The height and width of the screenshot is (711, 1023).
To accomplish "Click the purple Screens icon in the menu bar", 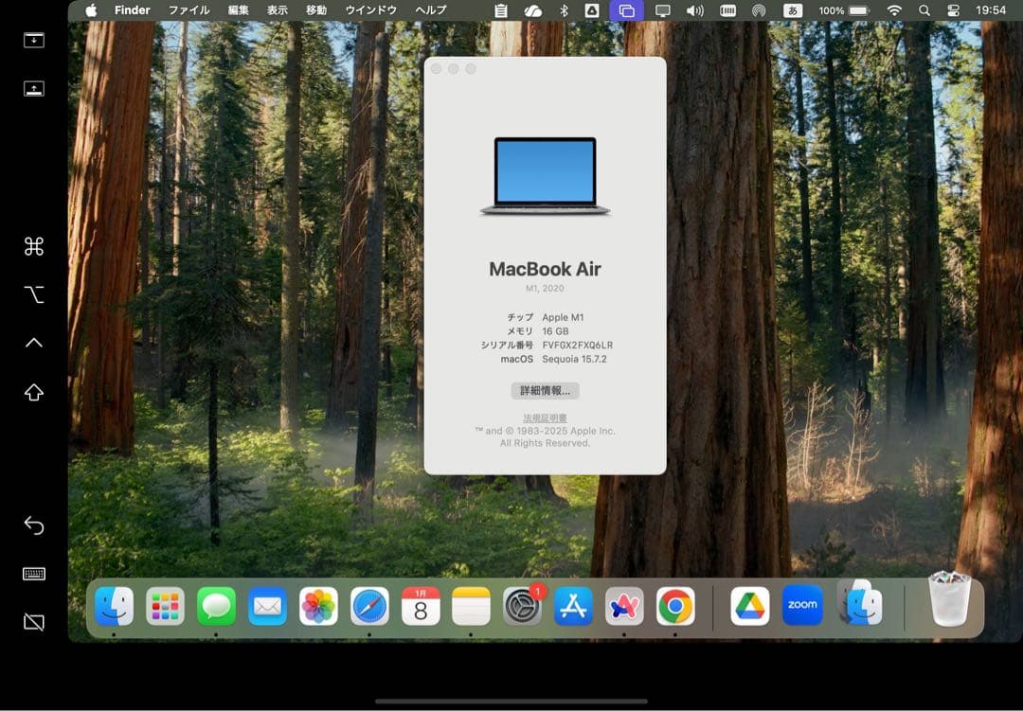I will click(x=625, y=10).
